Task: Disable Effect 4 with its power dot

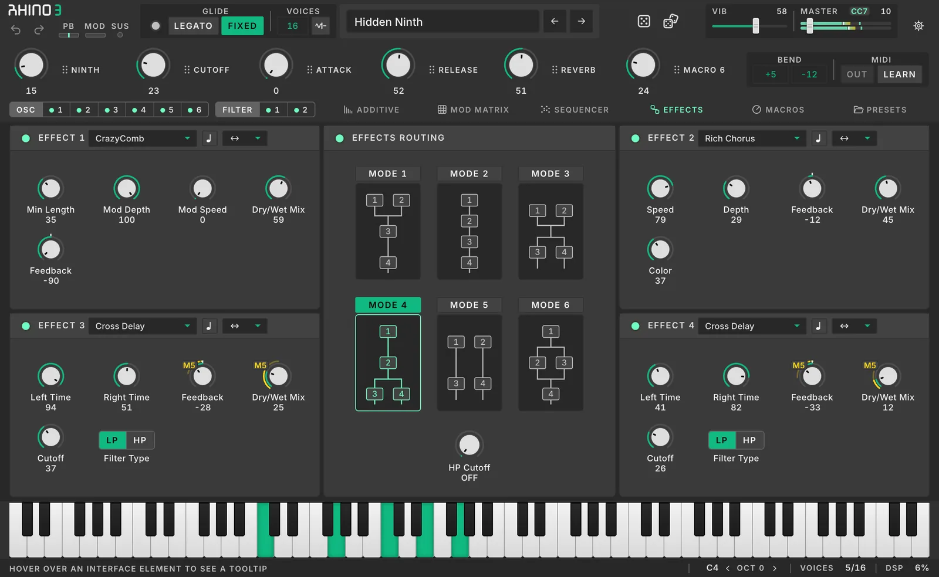Action: click(x=635, y=326)
